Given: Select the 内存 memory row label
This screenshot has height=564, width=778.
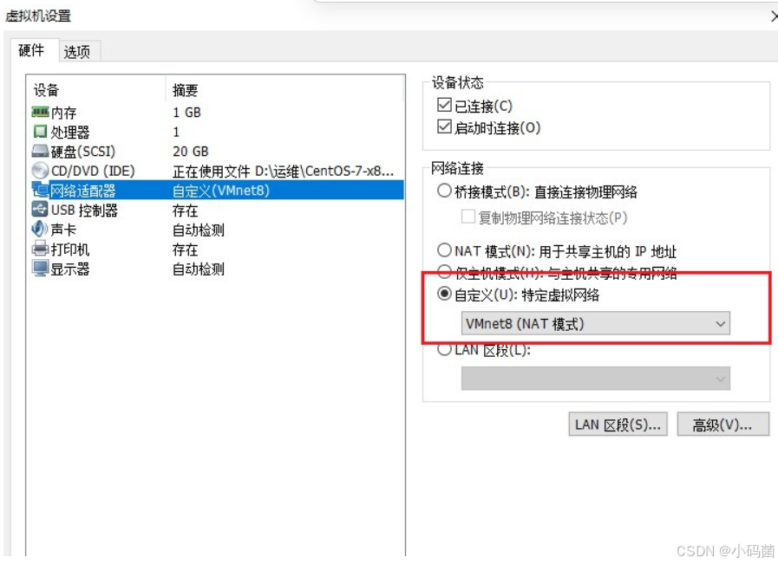Looking at the screenshot, I should [x=64, y=113].
